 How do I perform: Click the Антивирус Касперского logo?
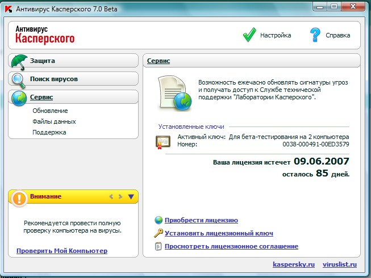click(45, 35)
